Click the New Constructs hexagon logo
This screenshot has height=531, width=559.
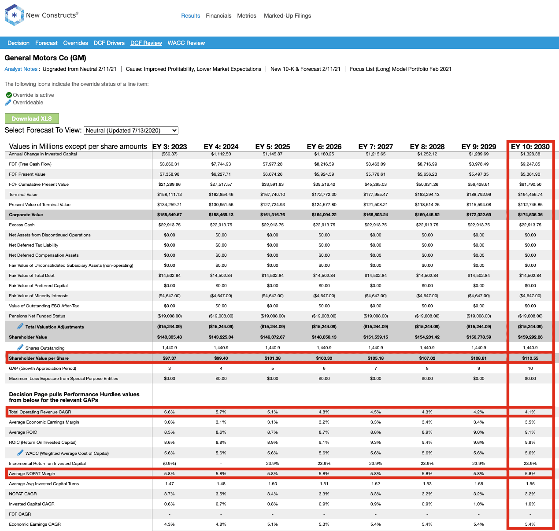point(14,15)
